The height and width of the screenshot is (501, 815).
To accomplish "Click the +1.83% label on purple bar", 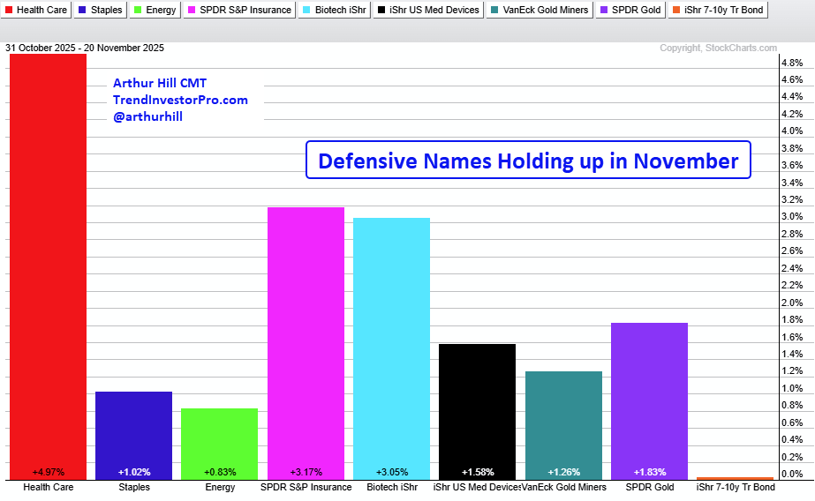I will (649, 472).
